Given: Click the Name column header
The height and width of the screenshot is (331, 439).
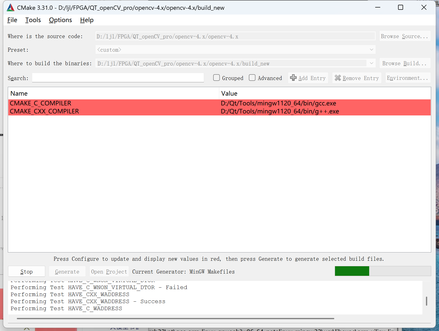Looking at the screenshot, I should [114, 93].
